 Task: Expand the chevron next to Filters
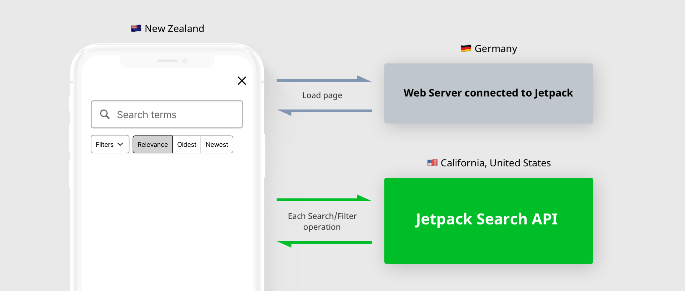120,144
